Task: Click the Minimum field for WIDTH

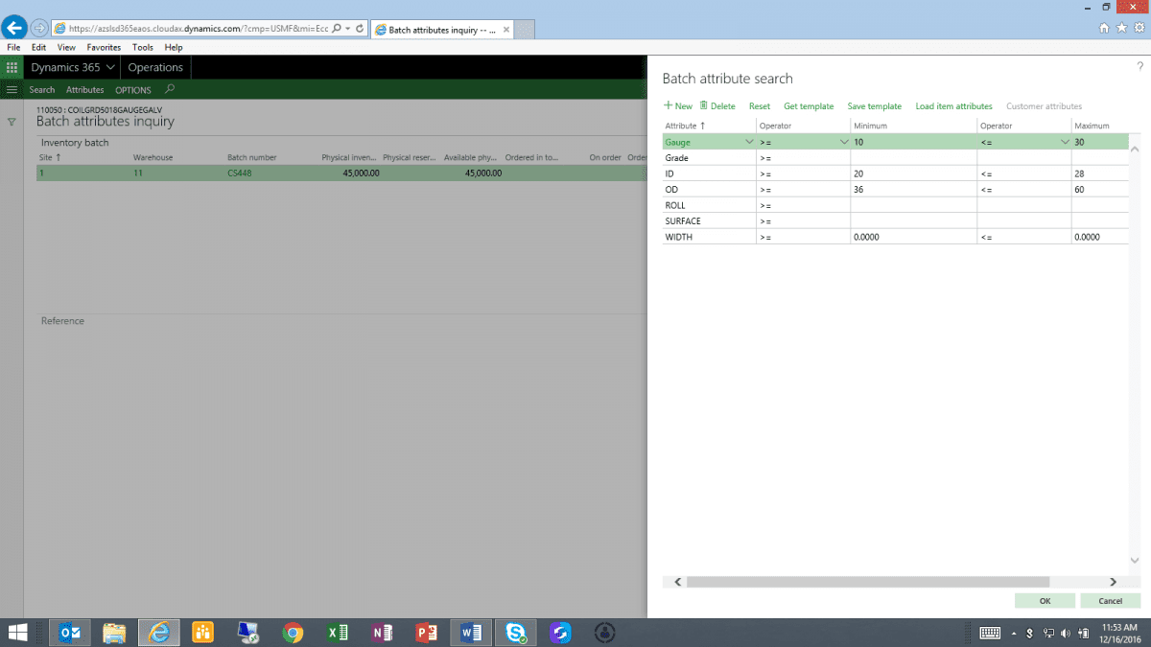Action: click(x=912, y=237)
